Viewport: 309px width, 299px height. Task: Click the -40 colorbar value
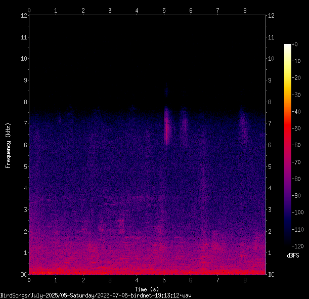click(296, 112)
